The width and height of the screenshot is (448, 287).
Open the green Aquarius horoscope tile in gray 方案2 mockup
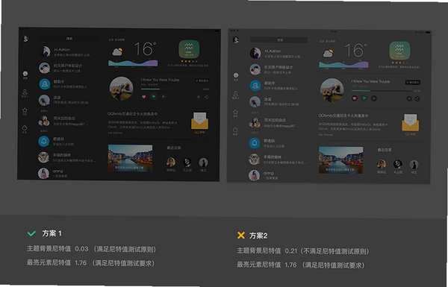click(399, 51)
